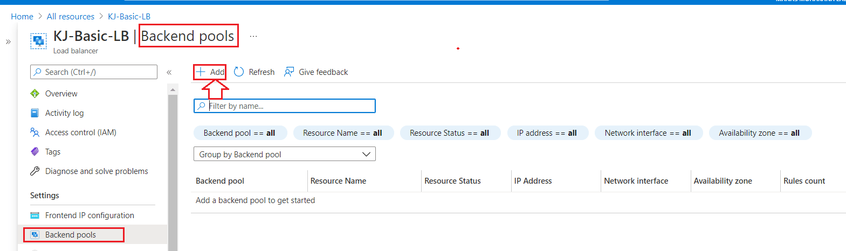This screenshot has height=251, width=846.
Task: Open Network interface == all filter
Action: click(x=648, y=133)
